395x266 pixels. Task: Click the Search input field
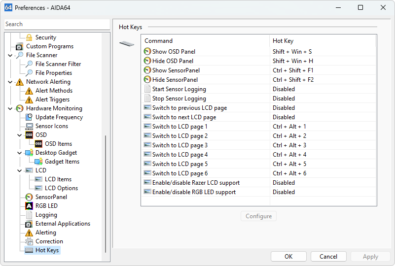click(57, 24)
